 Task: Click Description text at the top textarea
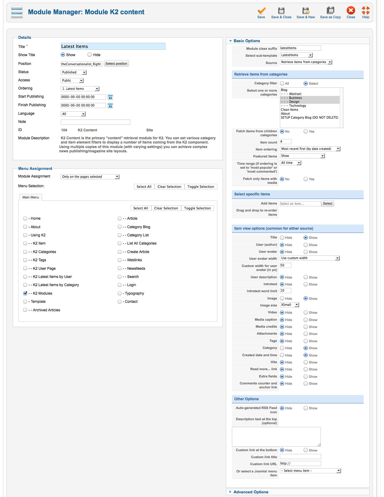click(x=276, y=437)
